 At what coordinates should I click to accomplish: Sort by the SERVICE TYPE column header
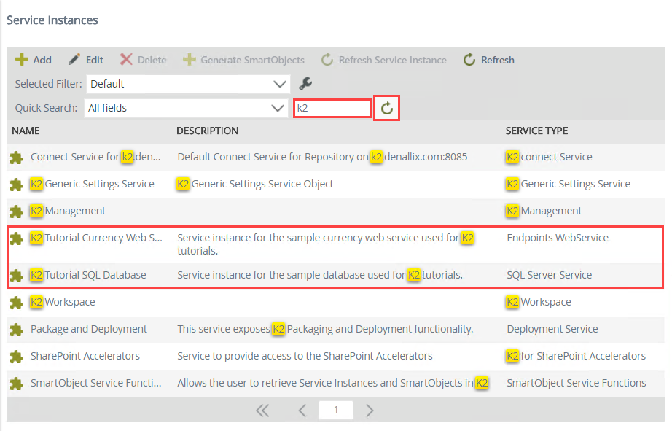point(536,131)
